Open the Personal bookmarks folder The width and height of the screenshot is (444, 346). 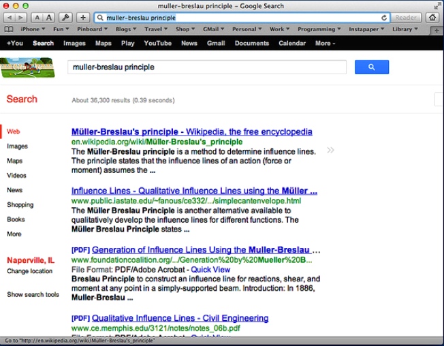tap(247, 29)
